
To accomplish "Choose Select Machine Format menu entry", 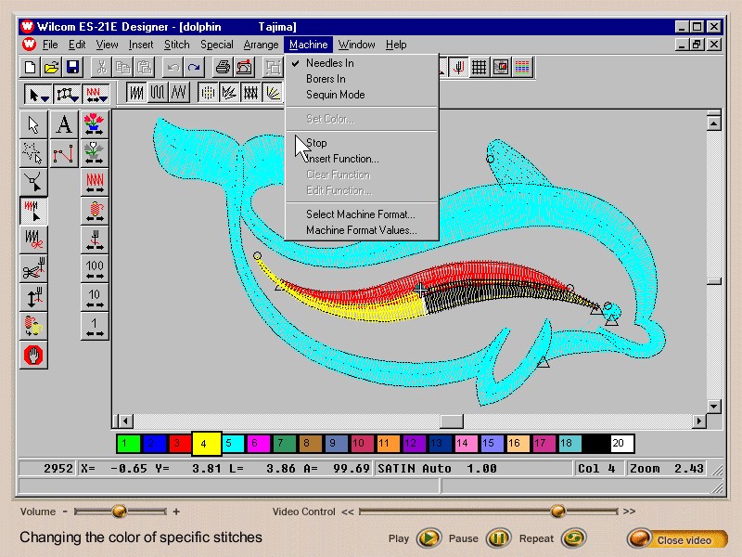I will [360, 214].
